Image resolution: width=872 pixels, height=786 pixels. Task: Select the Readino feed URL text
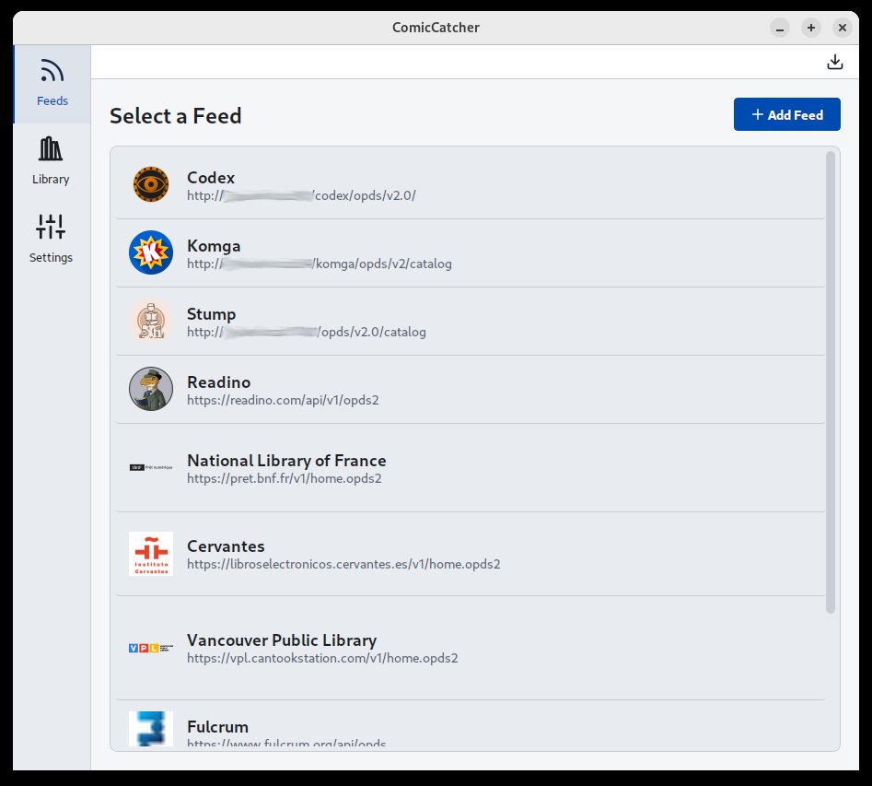(x=283, y=400)
